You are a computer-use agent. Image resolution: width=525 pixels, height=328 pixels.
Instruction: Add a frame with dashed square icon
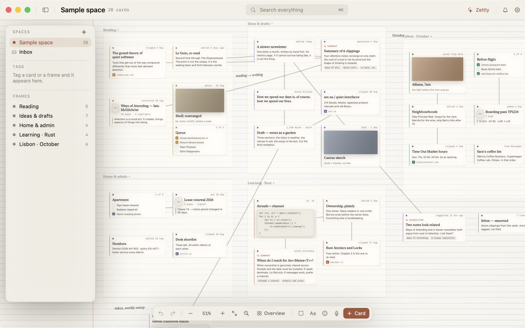click(301, 313)
